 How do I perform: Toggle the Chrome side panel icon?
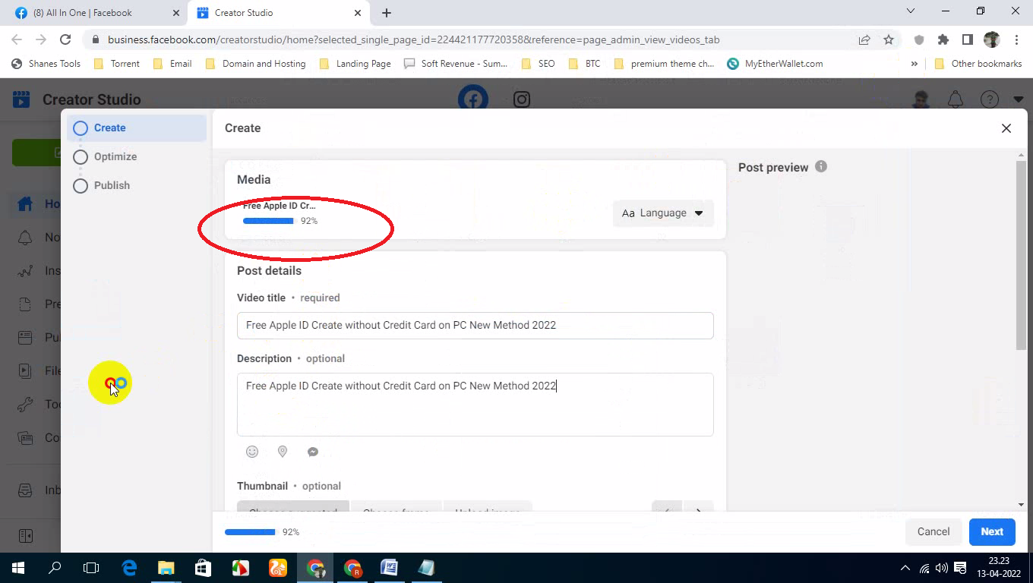tap(967, 39)
